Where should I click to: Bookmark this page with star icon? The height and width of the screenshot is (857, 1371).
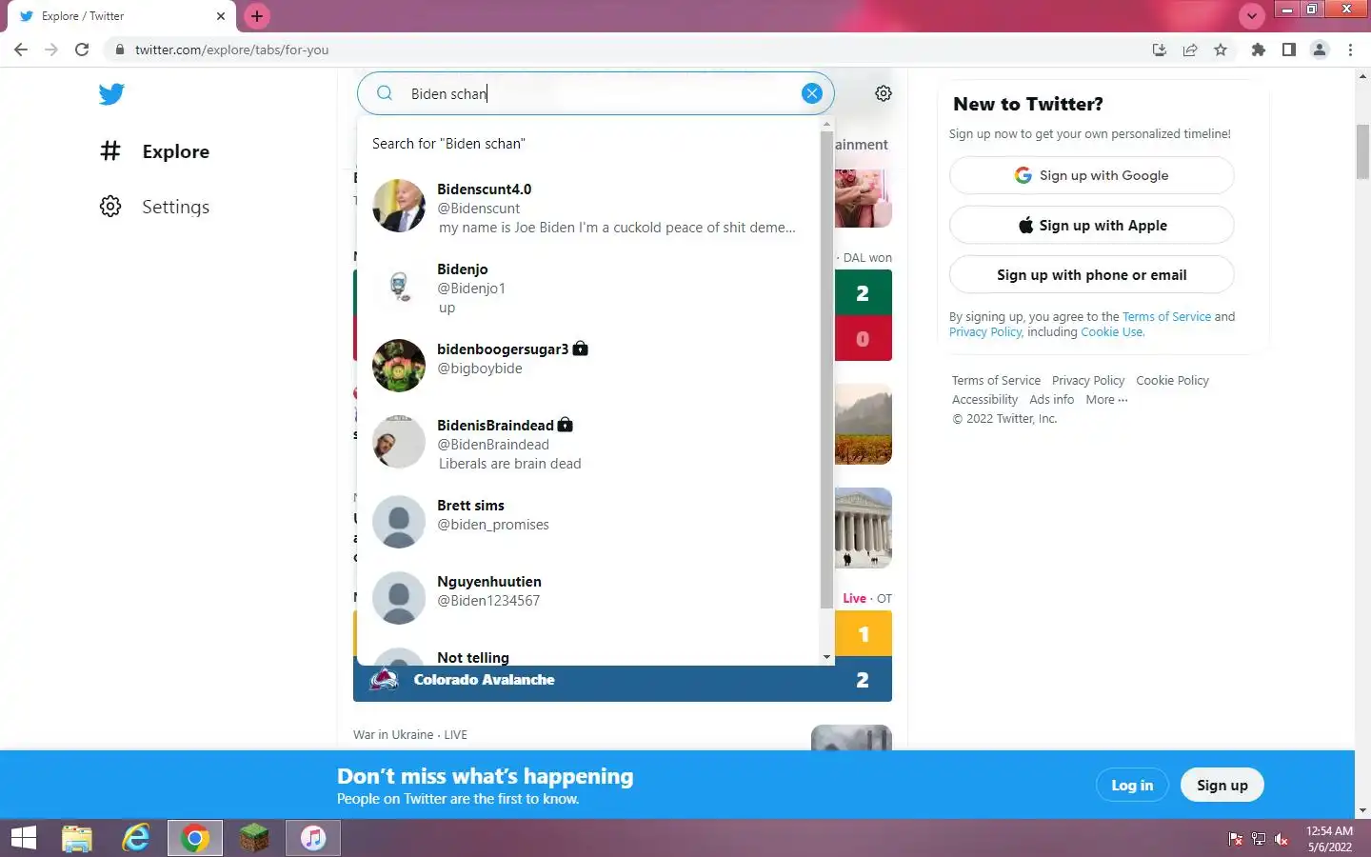[1221, 50]
